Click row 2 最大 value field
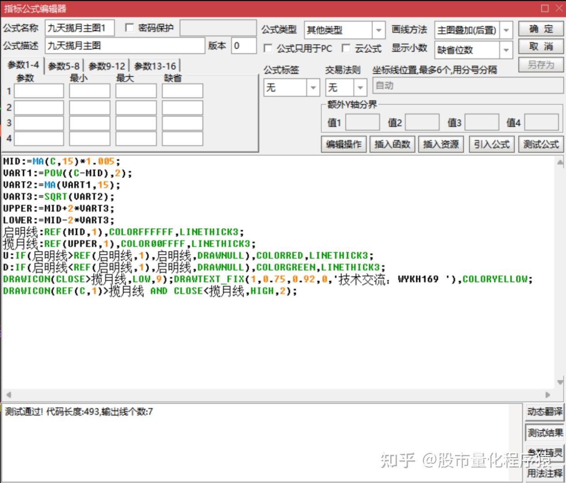The height and width of the screenshot is (483, 566). (x=136, y=108)
